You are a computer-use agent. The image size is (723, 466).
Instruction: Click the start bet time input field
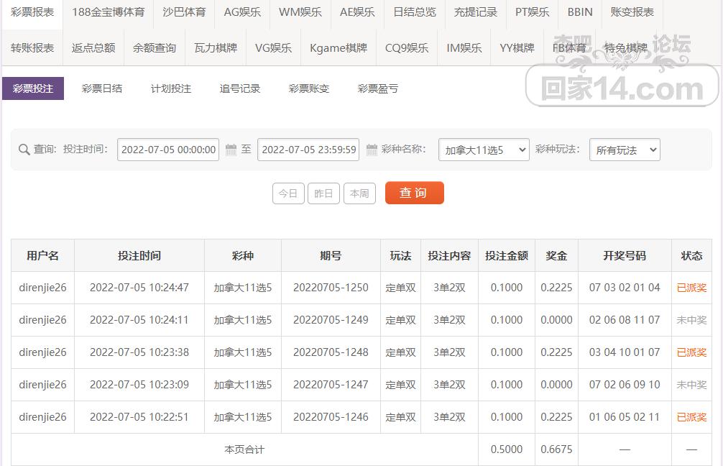pos(167,150)
